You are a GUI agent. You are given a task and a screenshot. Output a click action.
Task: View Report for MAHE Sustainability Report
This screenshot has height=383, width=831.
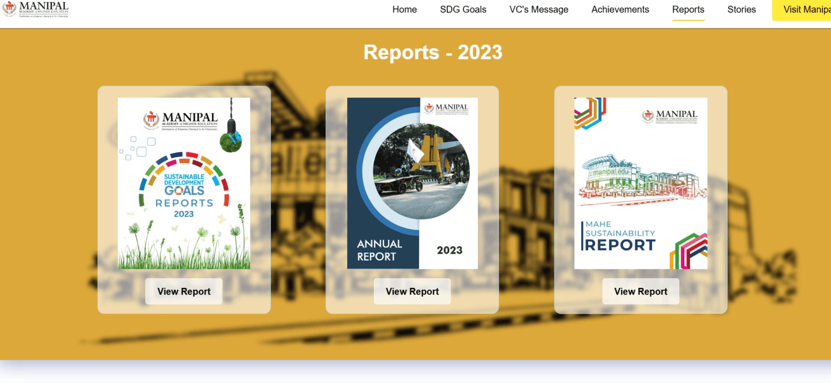pyautogui.click(x=641, y=291)
